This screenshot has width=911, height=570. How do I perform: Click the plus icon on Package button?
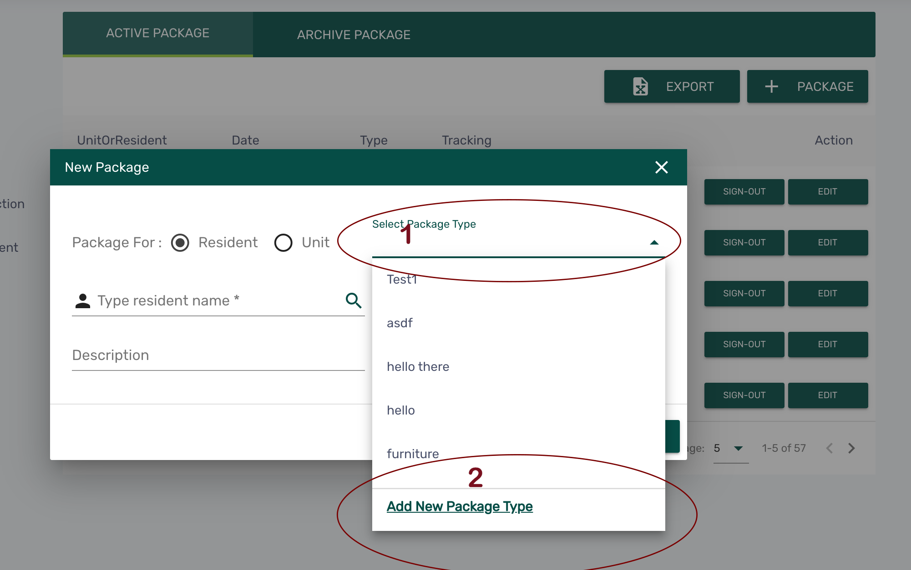point(771,86)
